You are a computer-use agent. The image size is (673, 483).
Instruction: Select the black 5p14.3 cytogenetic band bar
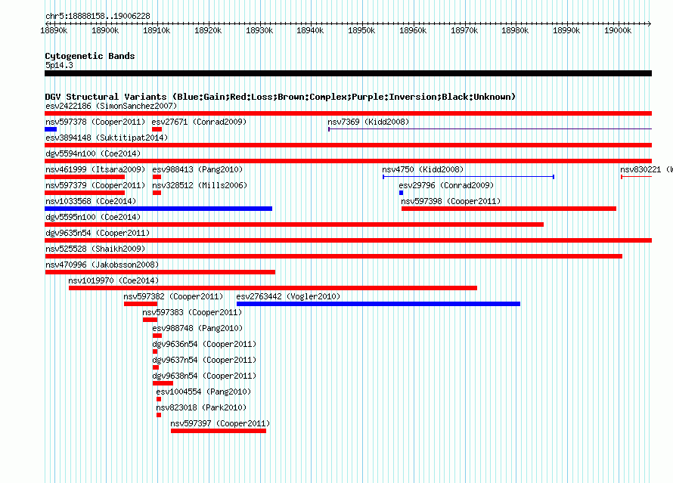(348, 73)
